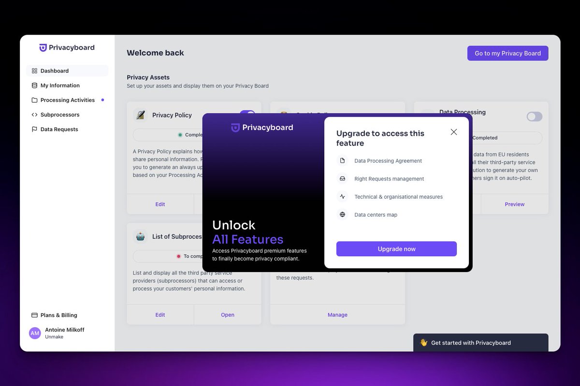Screen dimensions: 580x386
Task: Open the Get started with Privacyboard banner
Action: pos(480,343)
